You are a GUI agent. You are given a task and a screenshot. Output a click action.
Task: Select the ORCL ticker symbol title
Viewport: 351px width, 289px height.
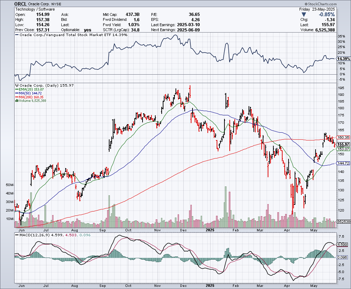click(x=20, y=4)
